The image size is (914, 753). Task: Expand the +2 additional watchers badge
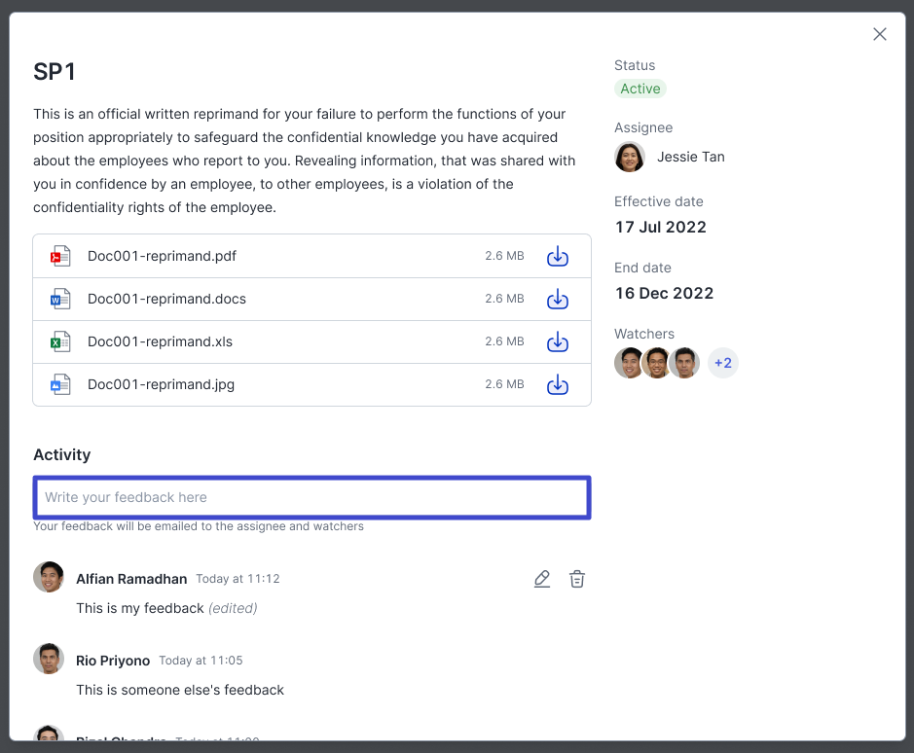coord(723,364)
